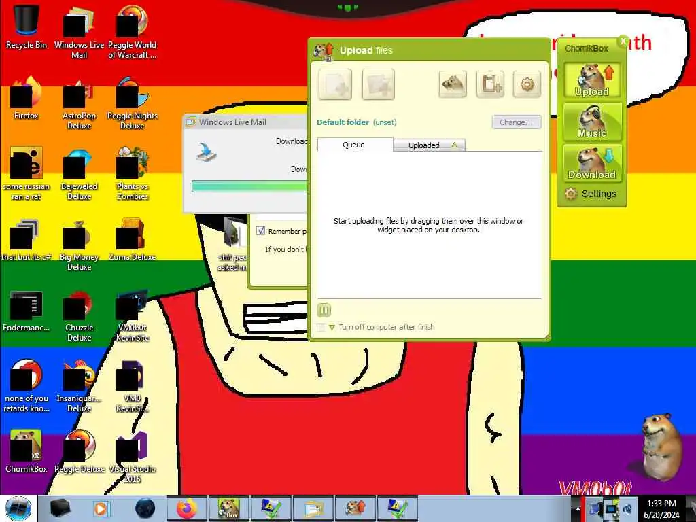696x522 pixels.
Task: Switch to Firefox from the taskbar
Action: (x=187, y=508)
